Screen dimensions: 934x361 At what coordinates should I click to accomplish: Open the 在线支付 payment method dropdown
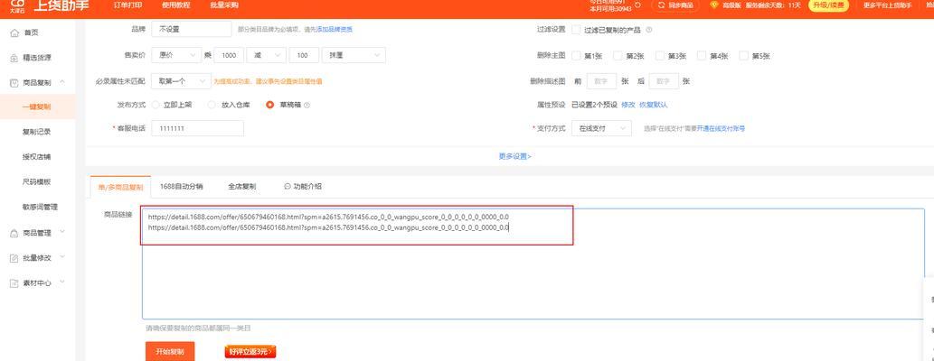(x=600, y=128)
